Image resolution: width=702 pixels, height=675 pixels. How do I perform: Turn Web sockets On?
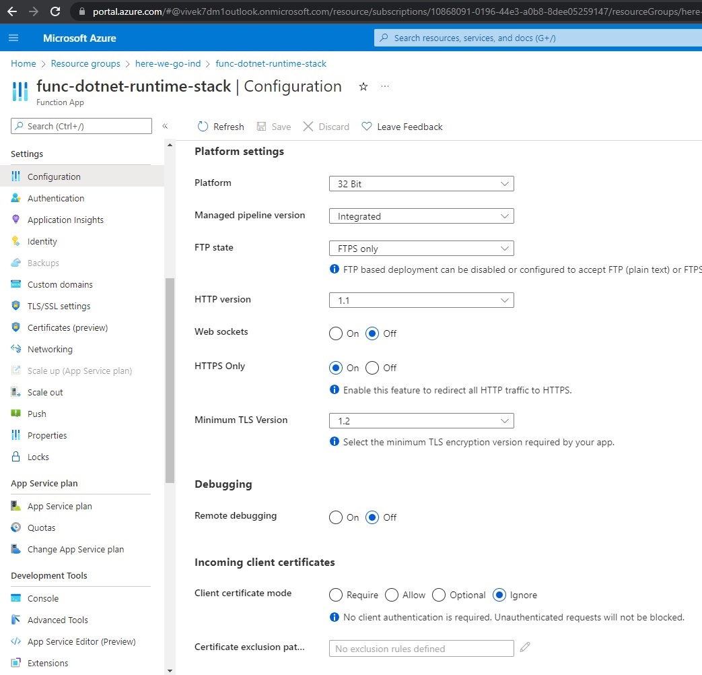coord(335,333)
